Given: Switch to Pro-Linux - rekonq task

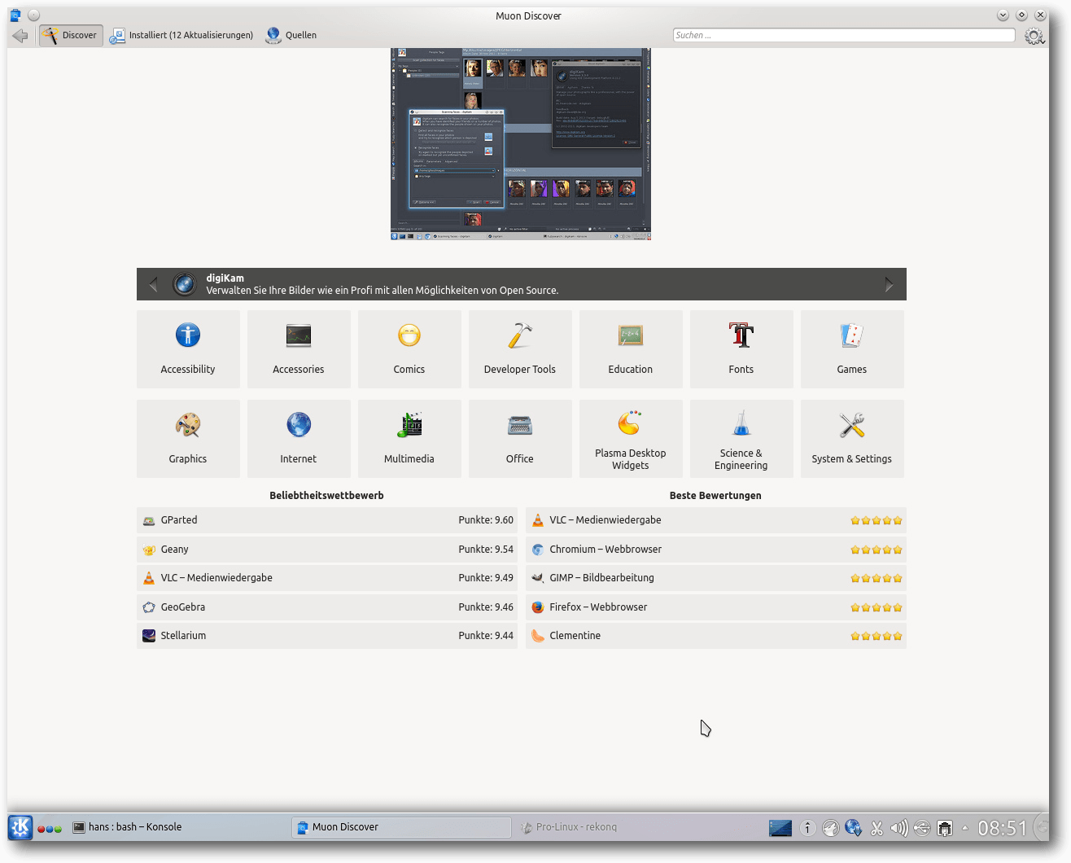Looking at the screenshot, I should tap(569, 827).
